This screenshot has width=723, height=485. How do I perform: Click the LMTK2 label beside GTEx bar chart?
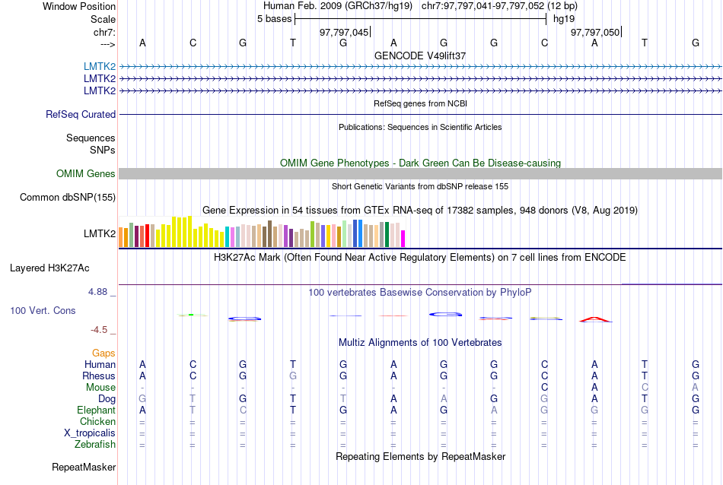[x=100, y=233]
